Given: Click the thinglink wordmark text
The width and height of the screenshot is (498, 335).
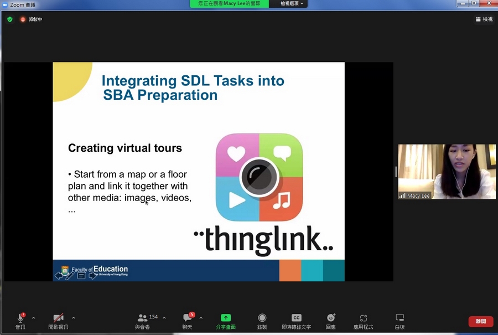Looking at the screenshot, I should [263, 240].
